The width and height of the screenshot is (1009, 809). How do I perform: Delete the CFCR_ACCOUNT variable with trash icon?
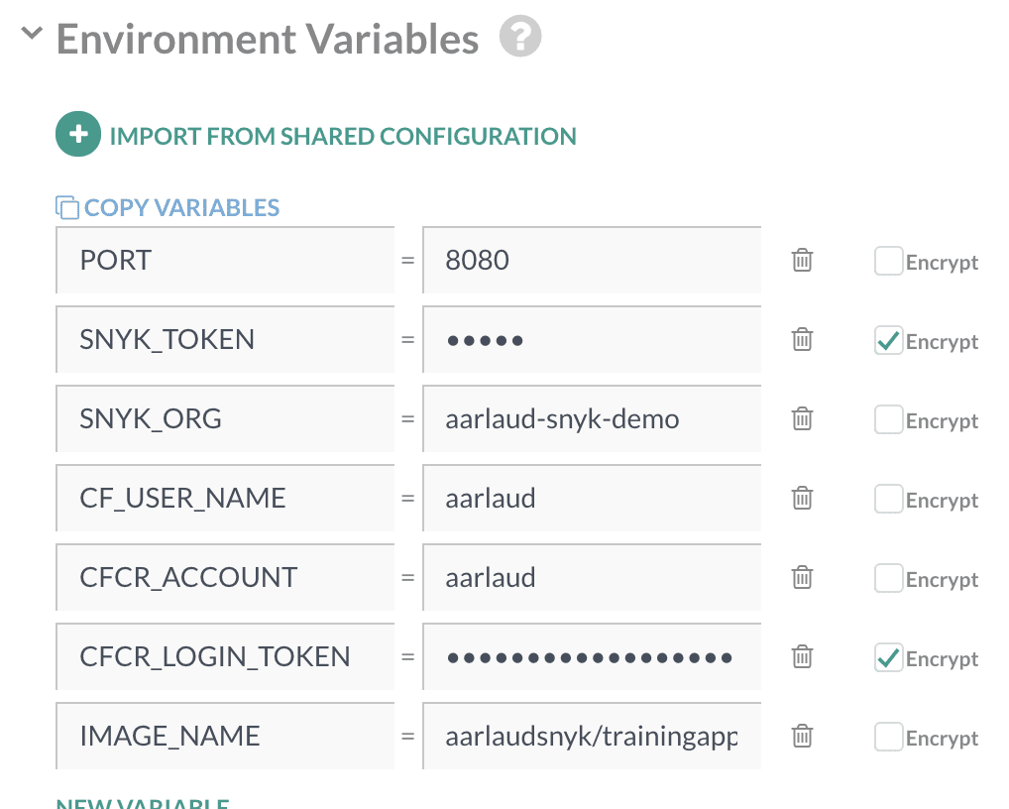point(802,577)
